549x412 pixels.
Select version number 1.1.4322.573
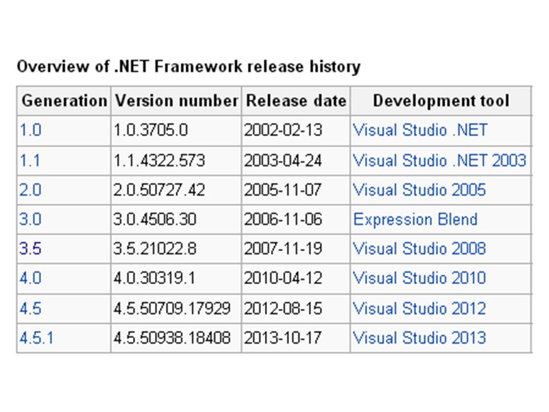tap(160, 161)
